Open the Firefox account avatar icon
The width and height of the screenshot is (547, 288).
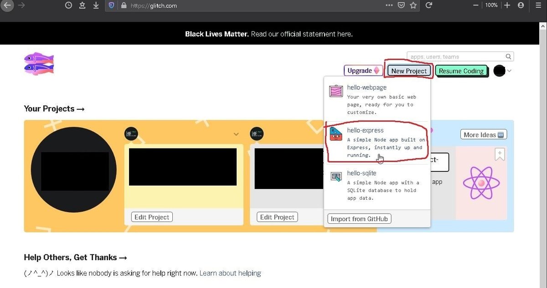[521, 5]
